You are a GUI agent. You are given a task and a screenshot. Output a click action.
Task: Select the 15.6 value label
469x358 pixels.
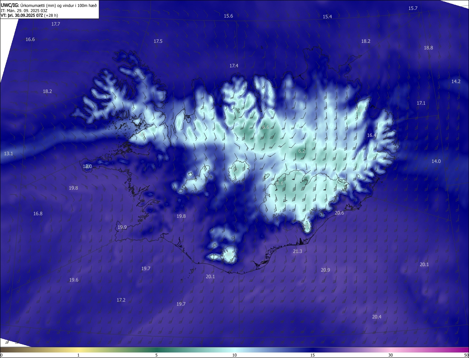click(228, 16)
